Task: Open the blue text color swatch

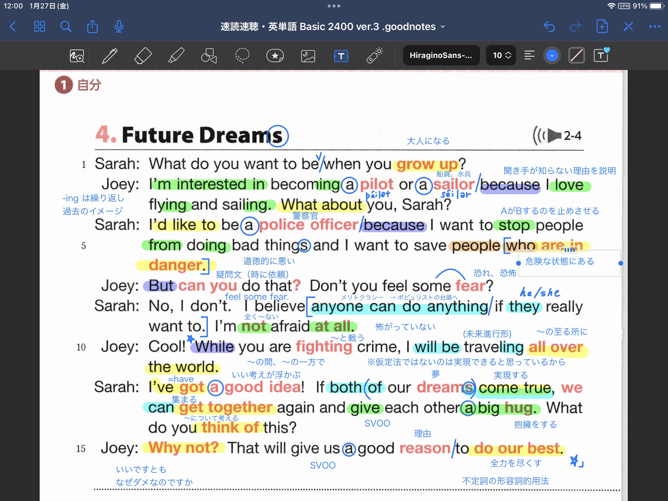Action: 552,56
